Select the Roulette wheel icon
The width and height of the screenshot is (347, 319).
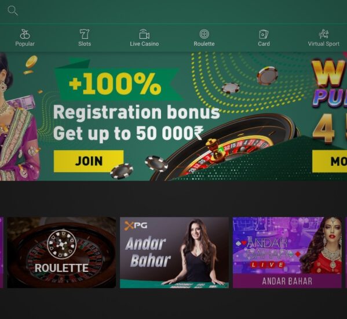pos(204,34)
